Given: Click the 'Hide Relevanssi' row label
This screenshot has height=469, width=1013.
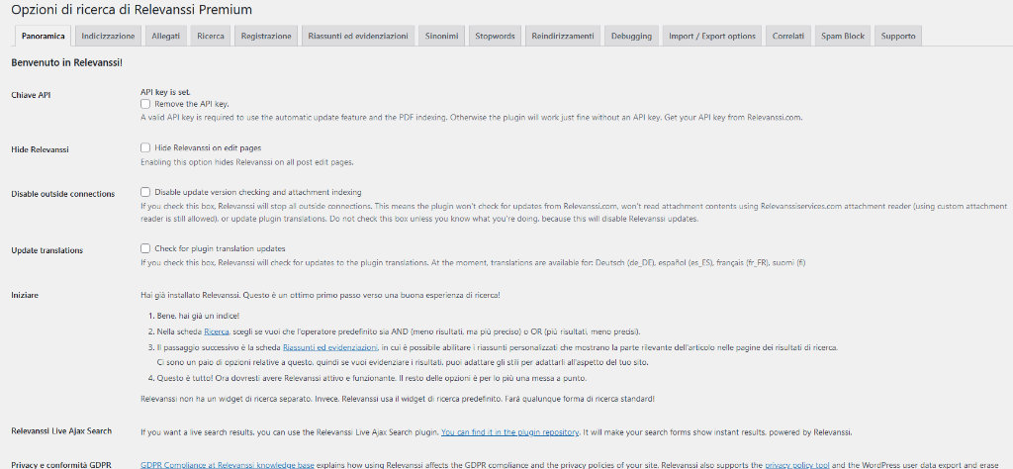Looking at the screenshot, I should pos(40,149).
